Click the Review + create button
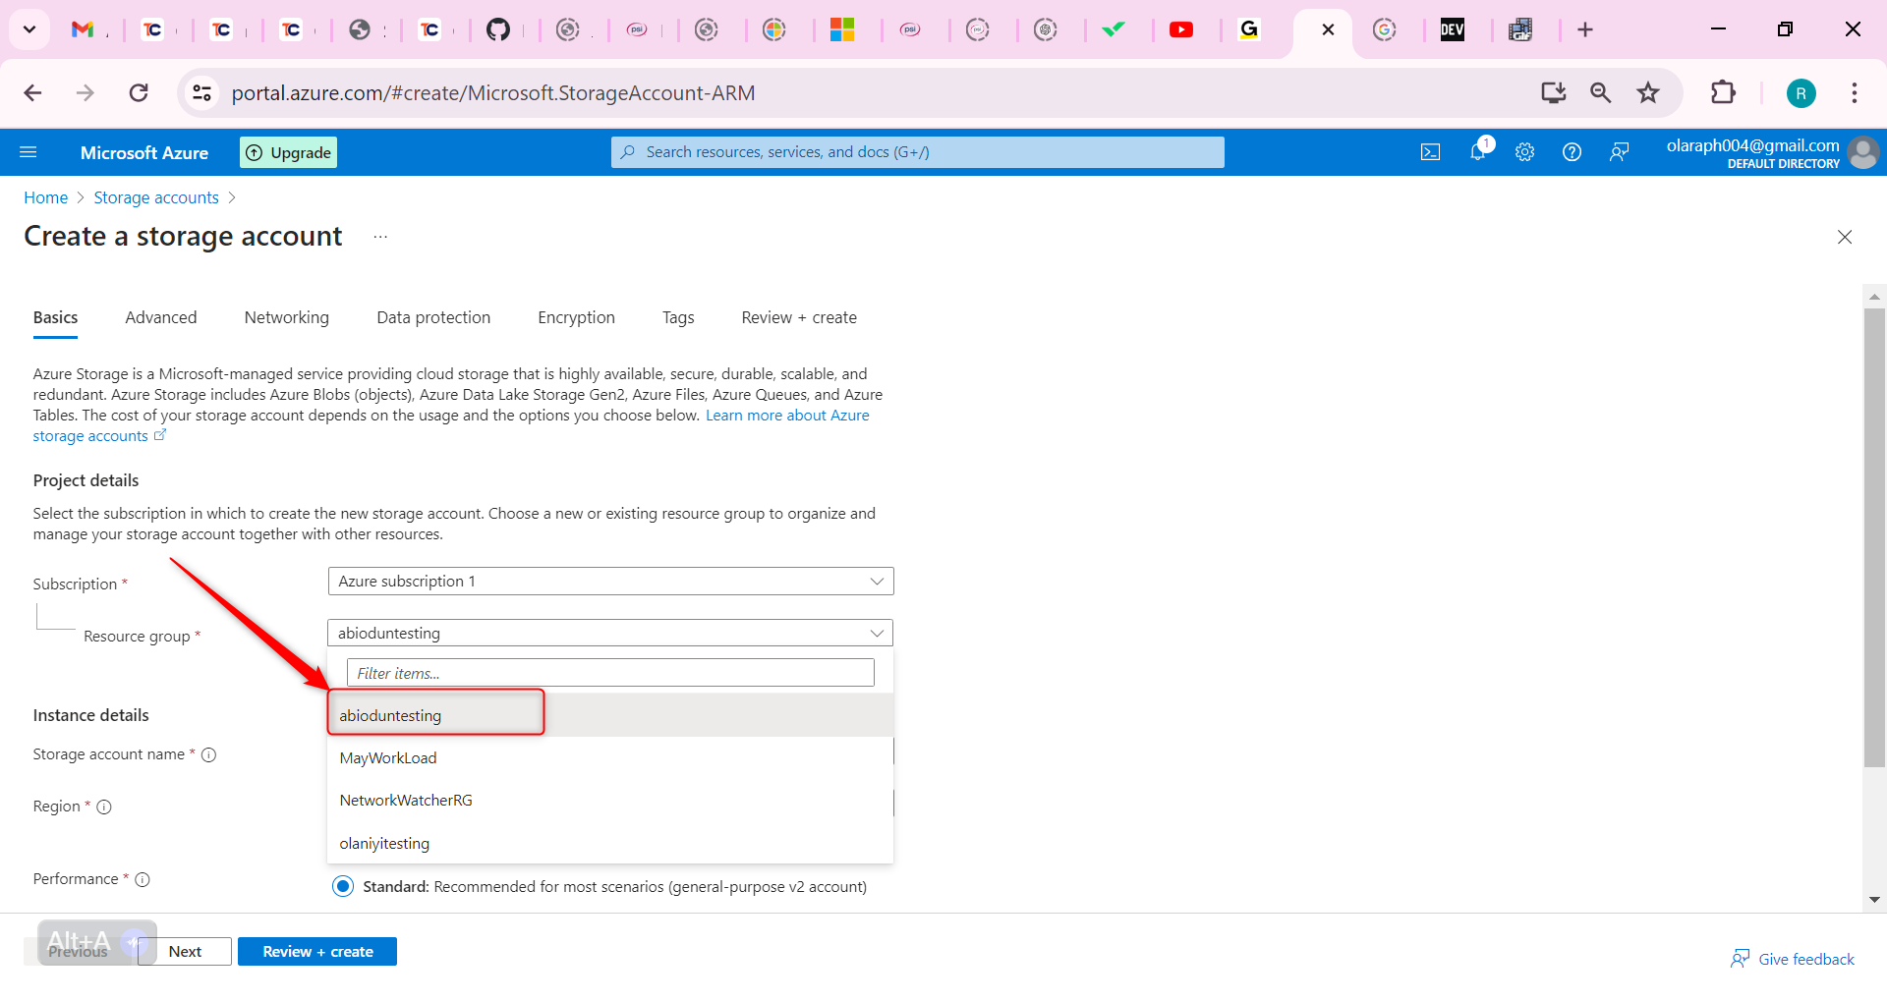This screenshot has width=1887, height=1002. pyautogui.click(x=316, y=951)
